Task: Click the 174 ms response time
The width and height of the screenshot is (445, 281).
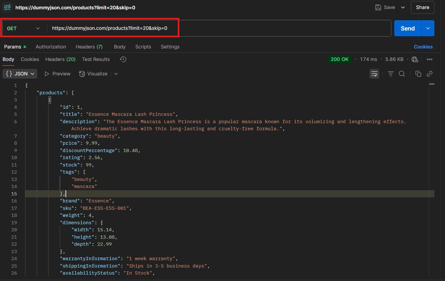Action: coord(369,59)
